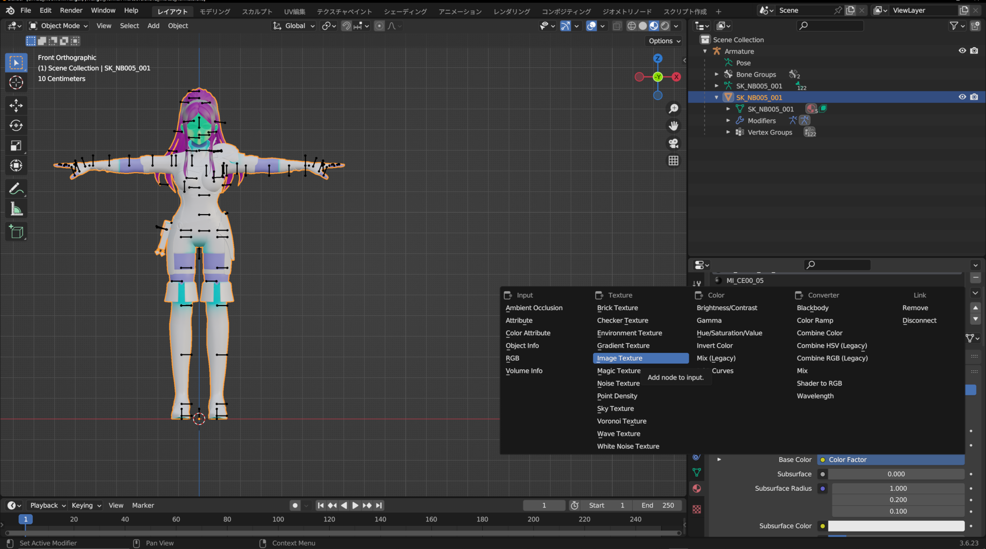Choose Noise Texture from node menu
Screen dimensions: 986x549
618,384
